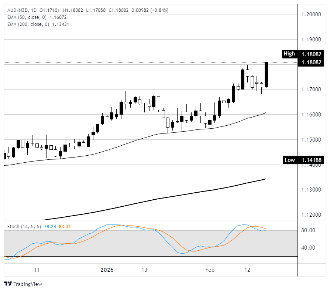This screenshot has width=330, height=291.
Task: Click the Feb label on time axis
Action: (209, 270)
